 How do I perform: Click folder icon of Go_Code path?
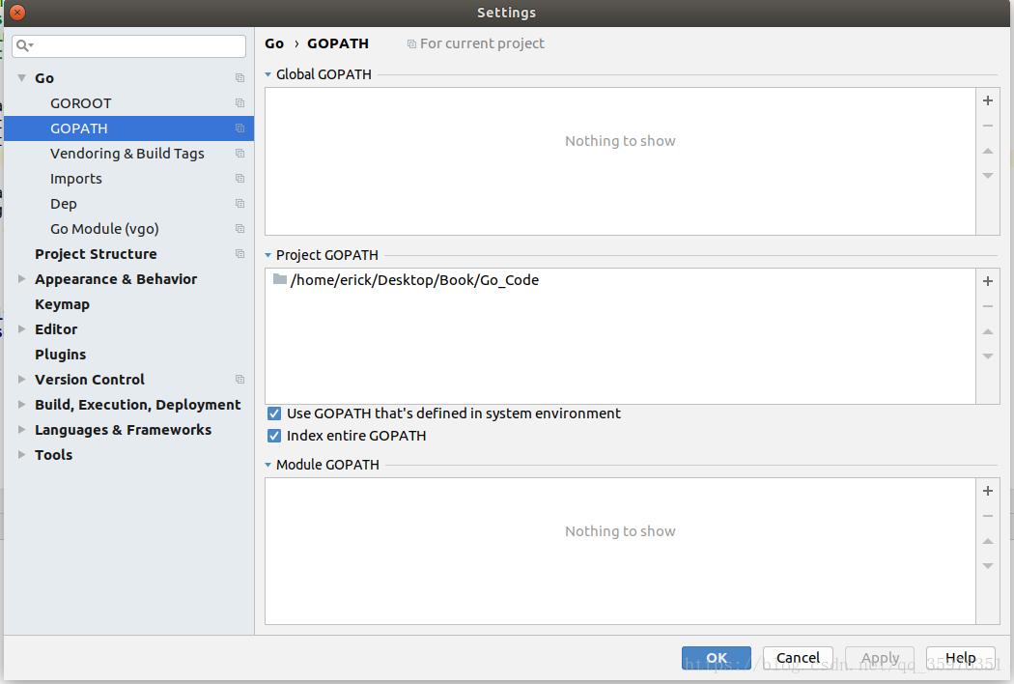pos(280,279)
